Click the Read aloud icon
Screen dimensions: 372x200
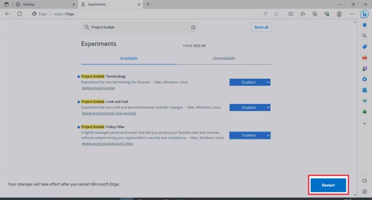coord(266,14)
